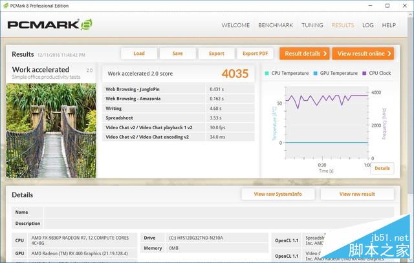Click the Memory 0MB value
This screenshot has width=414, height=263.
(173, 248)
